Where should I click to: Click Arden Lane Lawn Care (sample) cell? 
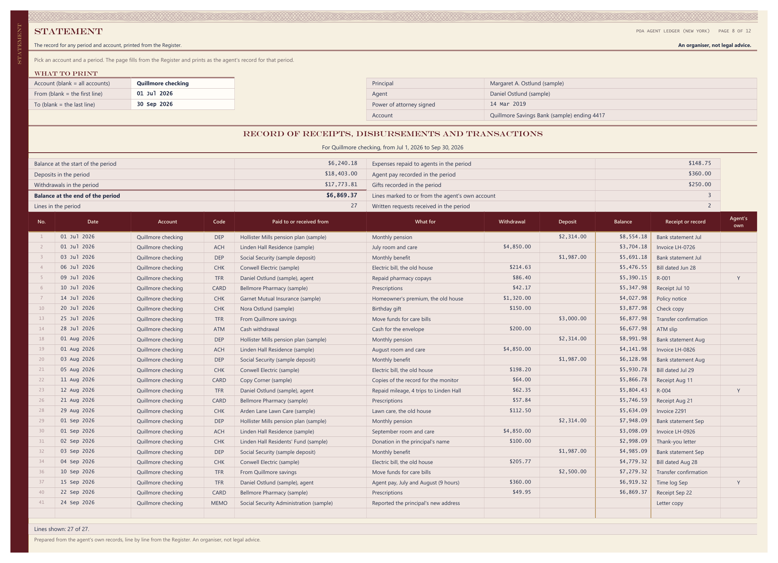300,411
